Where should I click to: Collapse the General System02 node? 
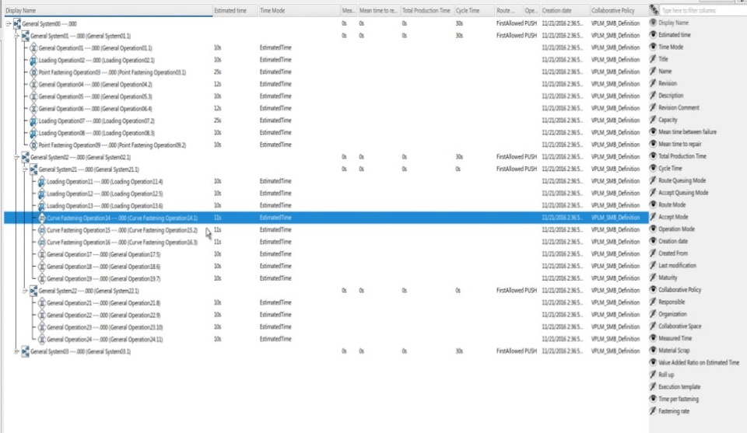[16, 157]
